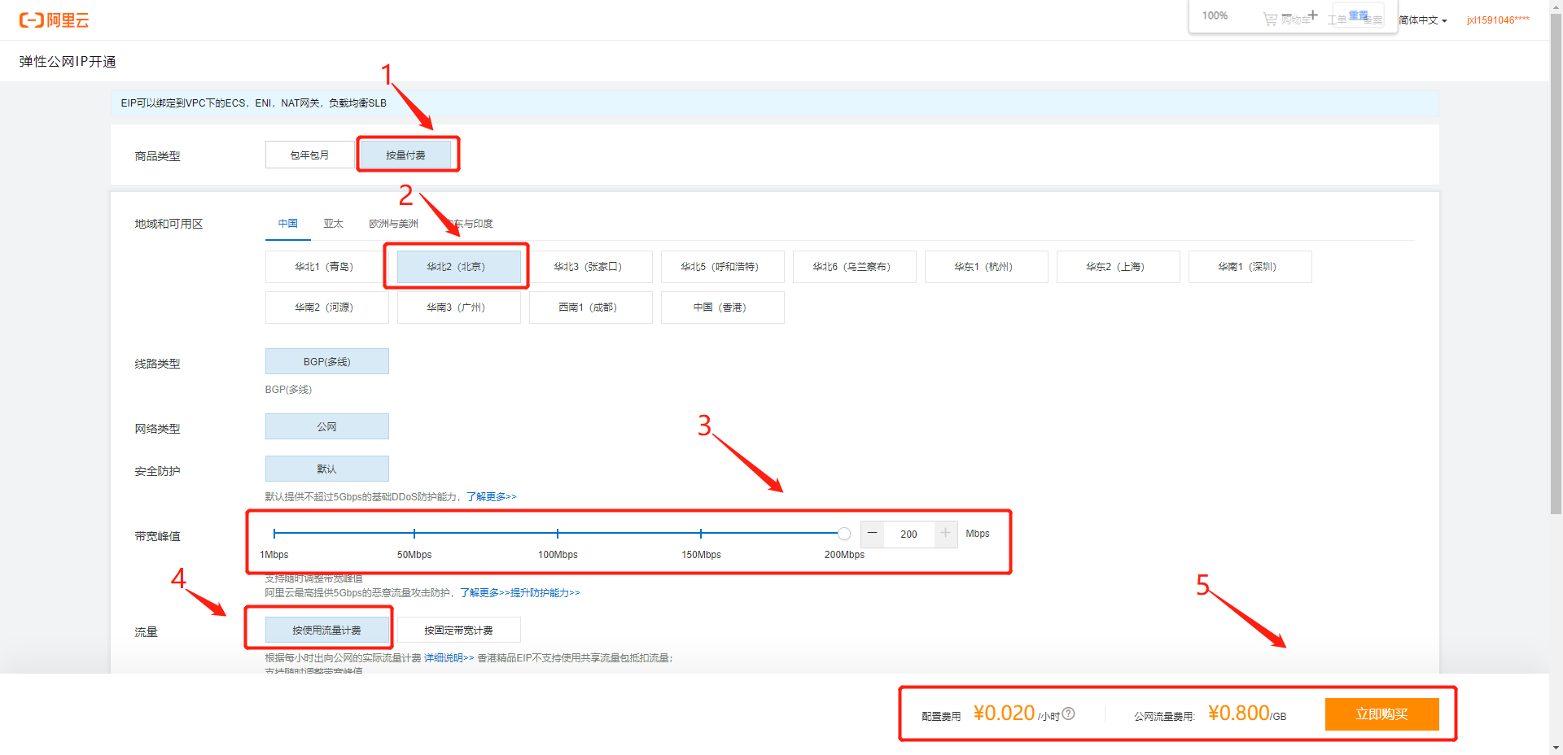Select 按量付费 pay-as-you-go billing type

[x=405, y=155]
